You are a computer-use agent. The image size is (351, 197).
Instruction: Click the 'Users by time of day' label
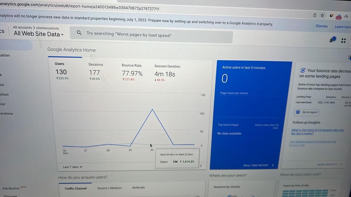(296, 186)
